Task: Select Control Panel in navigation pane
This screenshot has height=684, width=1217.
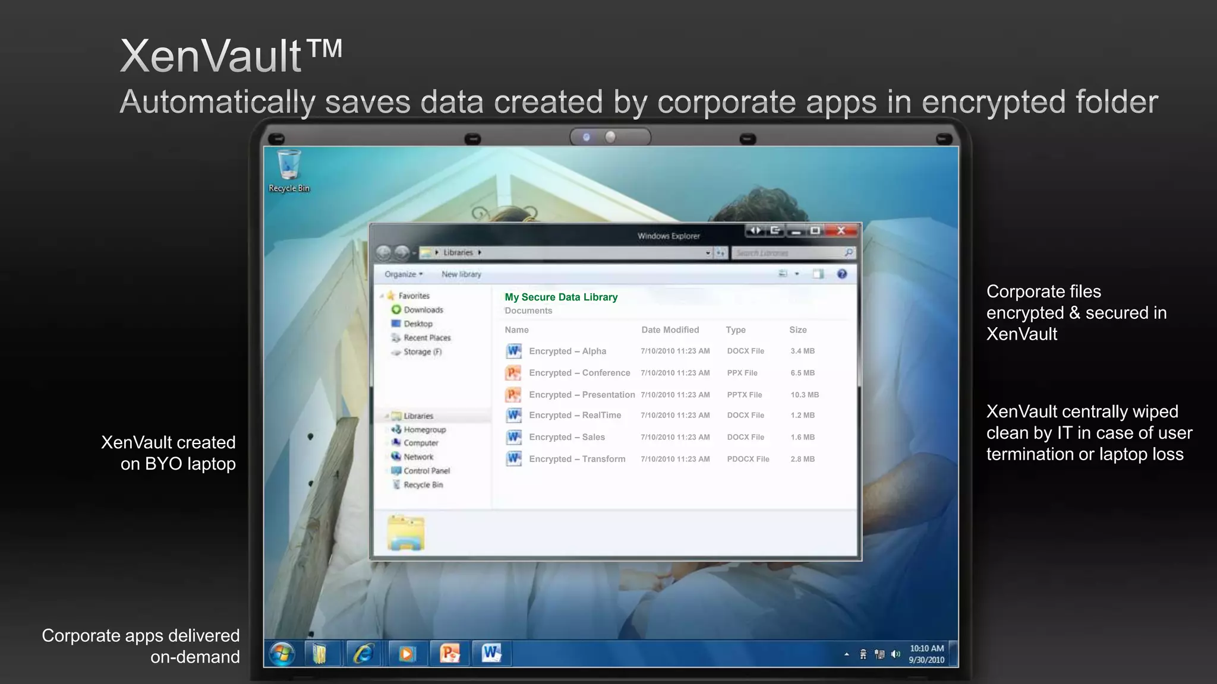Action: (426, 471)
